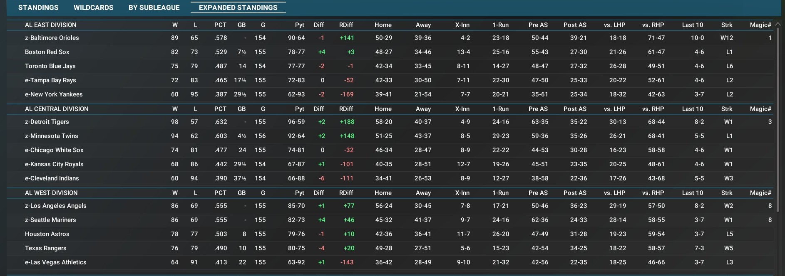Open the Baltimore Orioles team page

(x=52, y=38)
